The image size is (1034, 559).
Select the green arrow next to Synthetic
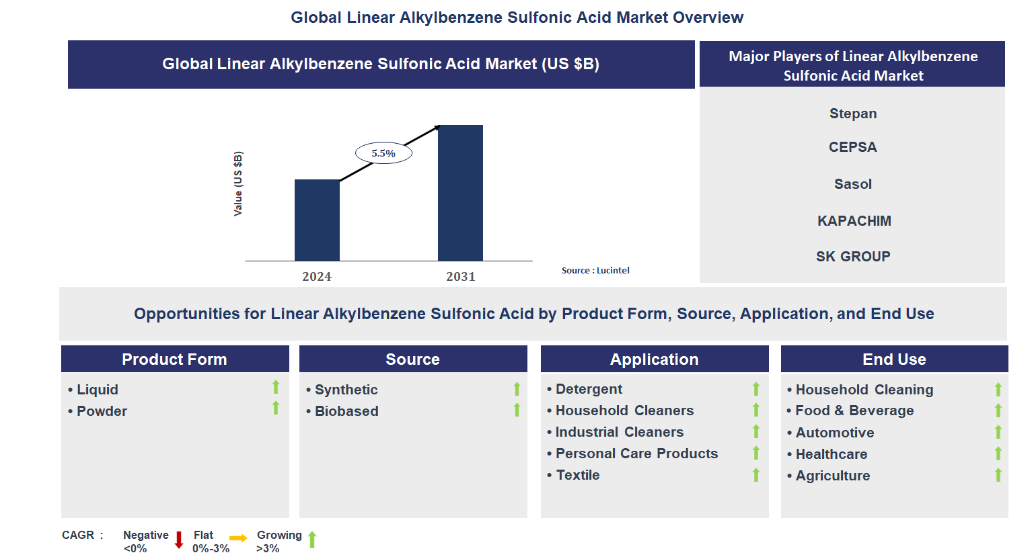517,389
